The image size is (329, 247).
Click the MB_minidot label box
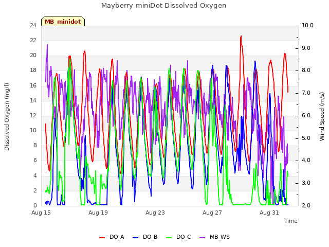(x=63, y=21)
